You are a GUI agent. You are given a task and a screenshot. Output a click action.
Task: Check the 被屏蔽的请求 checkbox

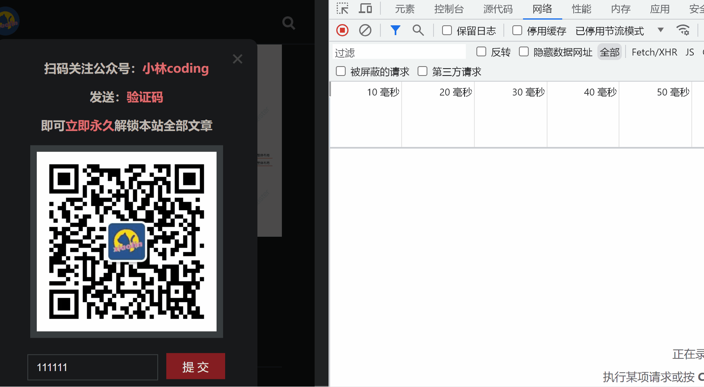pos(341,71)
